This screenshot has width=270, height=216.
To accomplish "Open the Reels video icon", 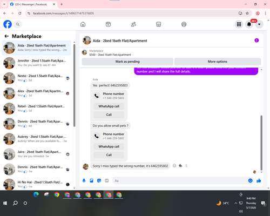I will [108, 24].
